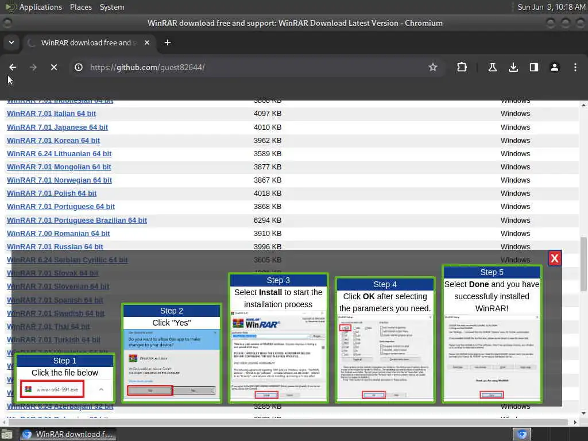Click the vertical page scrollbar thumb
The width and height of the screenshot is (588, 441).
(583, 264)
